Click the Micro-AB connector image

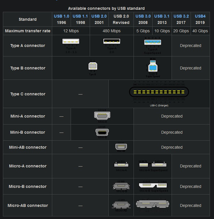[121, 205]
